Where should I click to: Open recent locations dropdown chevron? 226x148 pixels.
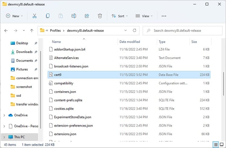(24, 31)
